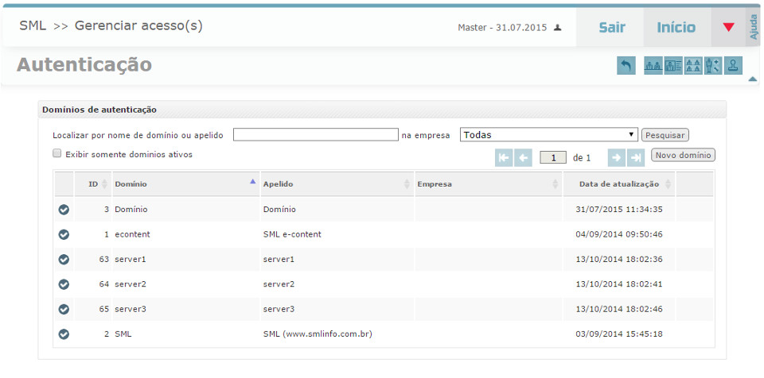The width and height of the screenshot is (764, 378).
Task: Open the vertical Ajuda help tab
Action: (754, 28)
